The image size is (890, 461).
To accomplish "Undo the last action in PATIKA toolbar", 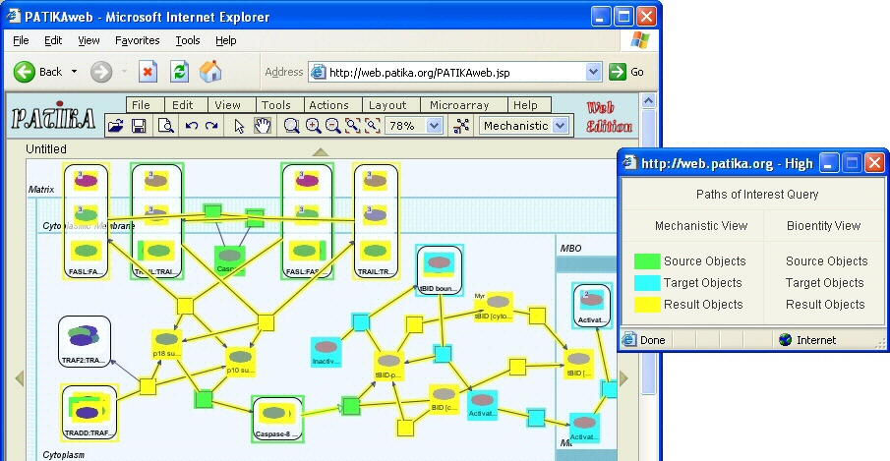I will point(192,126).
